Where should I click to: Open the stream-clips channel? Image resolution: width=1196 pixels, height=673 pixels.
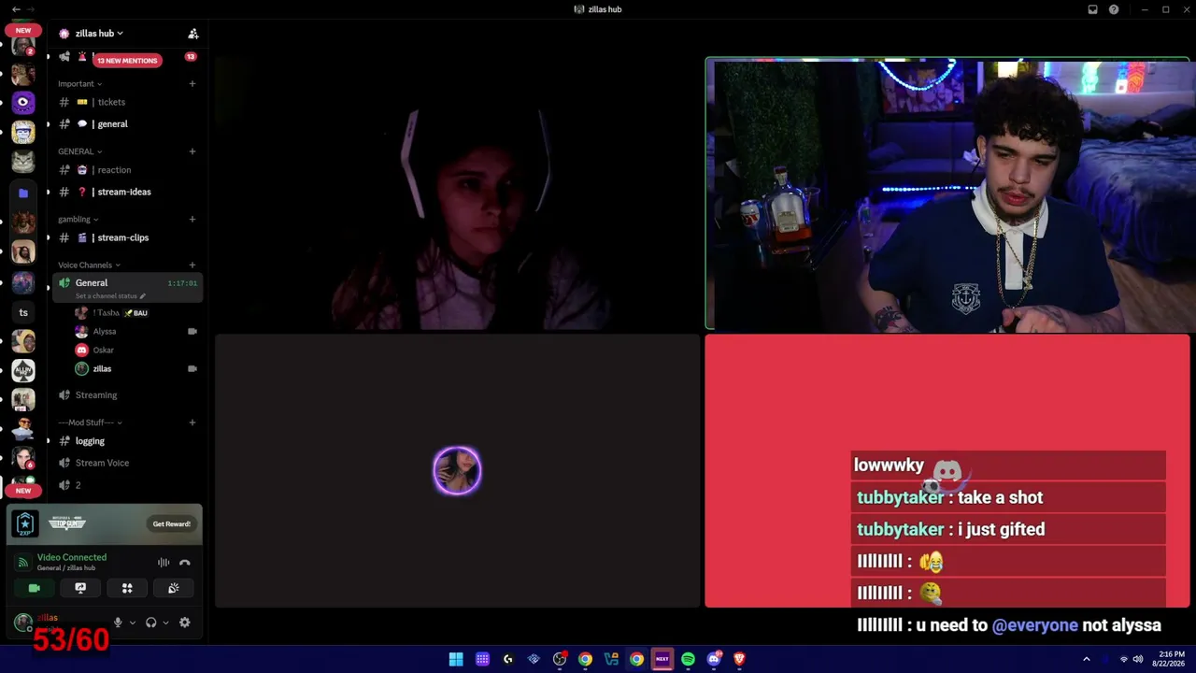(x=127, y=237)
